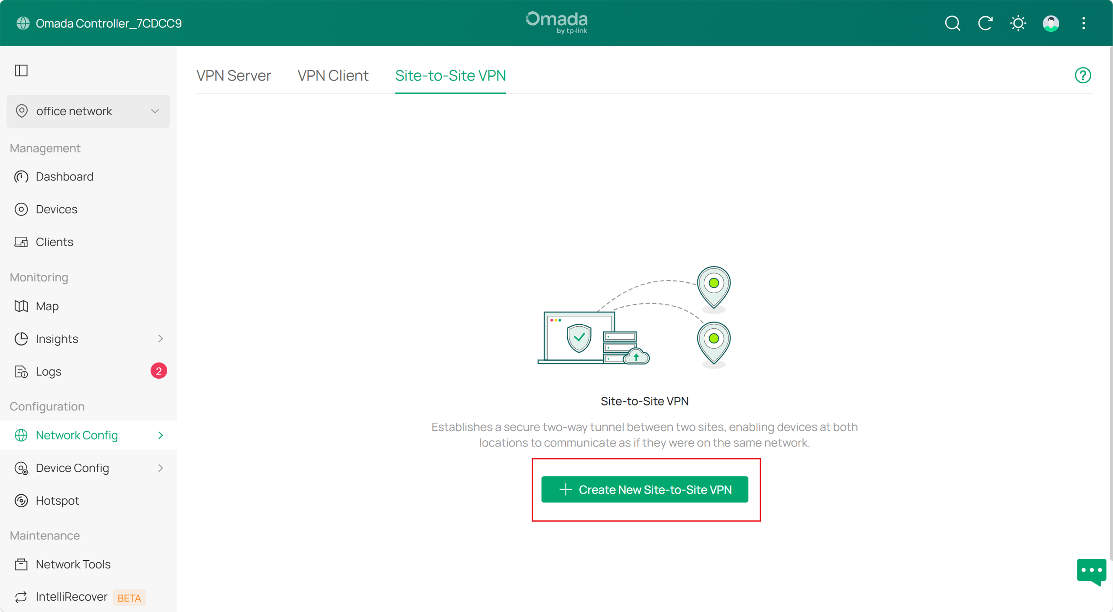Click the help question mark icon
Viewport: 1113px width, 612px height.
click(1083, 75)
